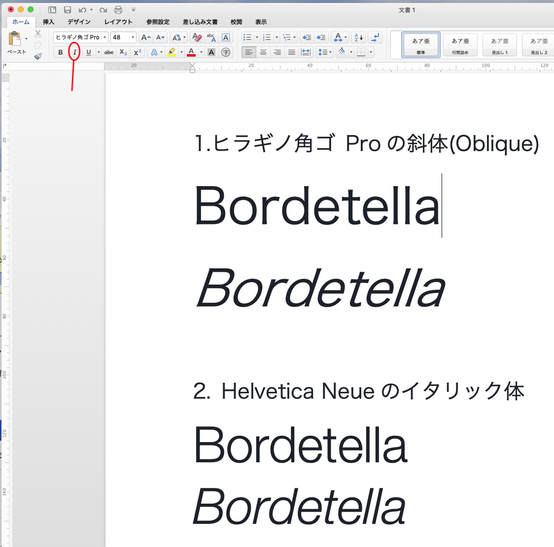This screenshot has height=547, width=554.
Task: Apply character shading (gray A)
Action: coord(211,52)
